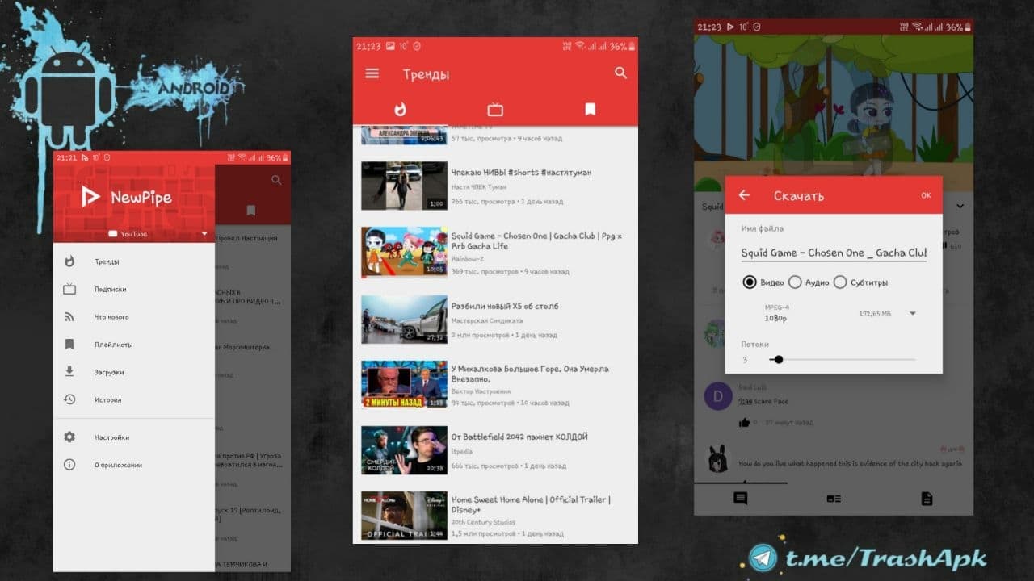Open the description tab document icon

(927, 499)
